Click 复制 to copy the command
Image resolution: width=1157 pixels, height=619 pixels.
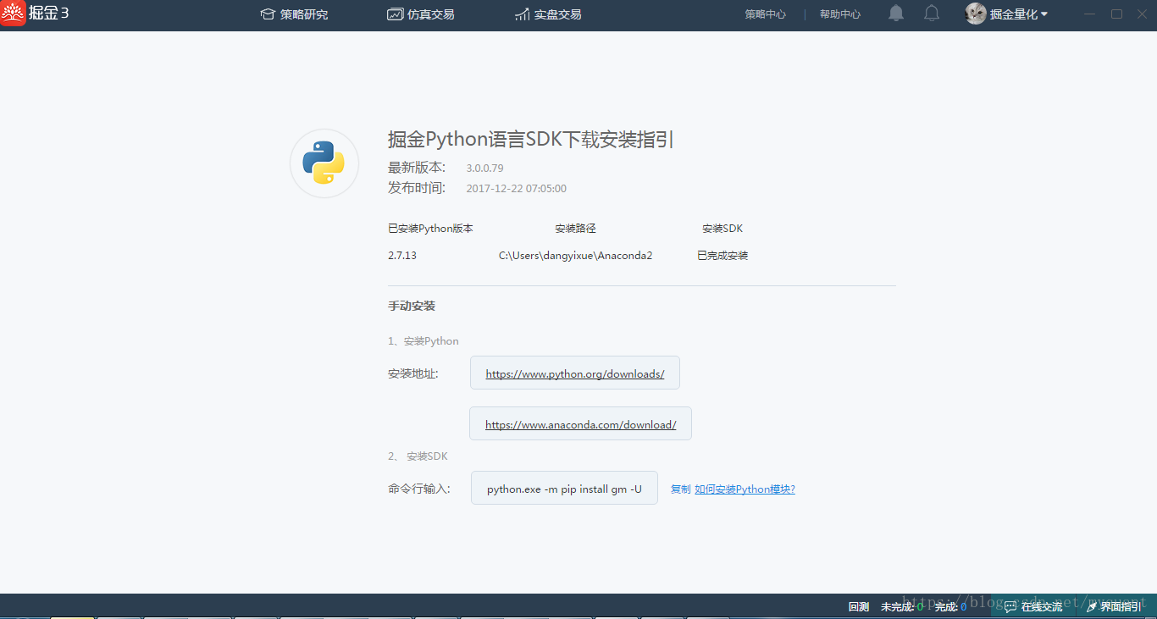[x=680, y=489]
